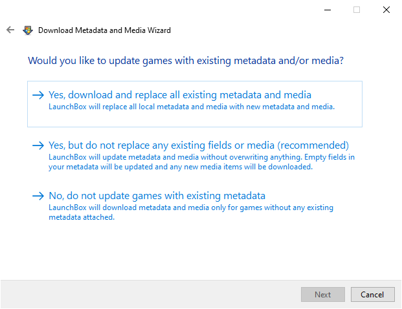Viewport: 402px width, 309px height.
Task: Cancel the metadata download wizard
Action: pos(372,295)
